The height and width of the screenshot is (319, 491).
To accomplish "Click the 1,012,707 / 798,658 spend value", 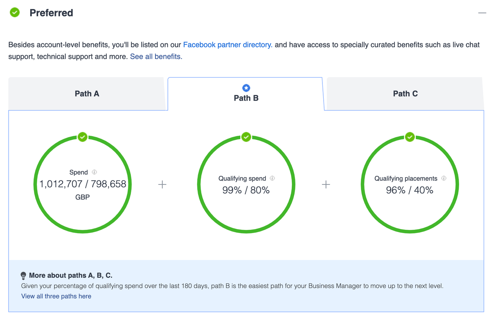I will pos(83,184).
